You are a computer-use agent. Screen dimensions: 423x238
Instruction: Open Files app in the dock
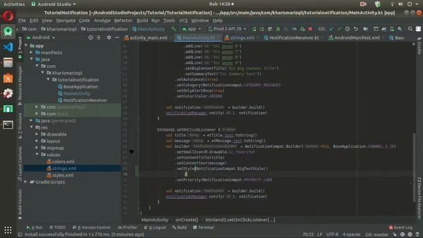point(8,63)
